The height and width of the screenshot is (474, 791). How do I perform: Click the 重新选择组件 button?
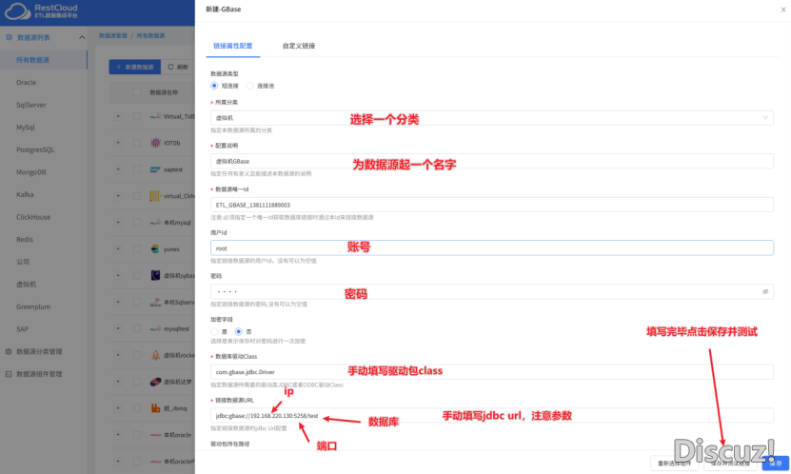pyautogui.click(x=675, y=464)
